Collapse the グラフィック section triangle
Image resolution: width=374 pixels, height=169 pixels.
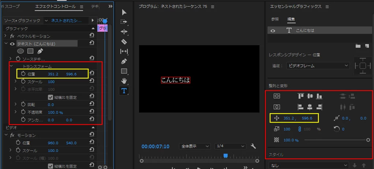click(93, 28)
